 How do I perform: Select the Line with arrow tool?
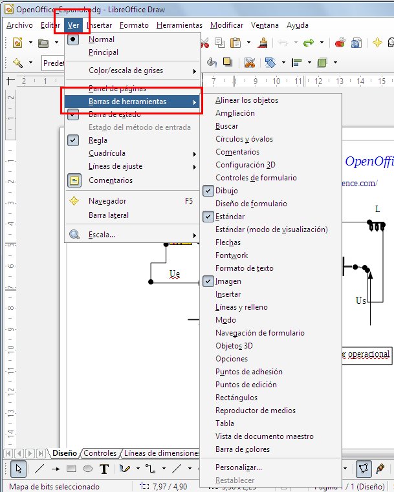pyautogui.click(x=56, y=469)
